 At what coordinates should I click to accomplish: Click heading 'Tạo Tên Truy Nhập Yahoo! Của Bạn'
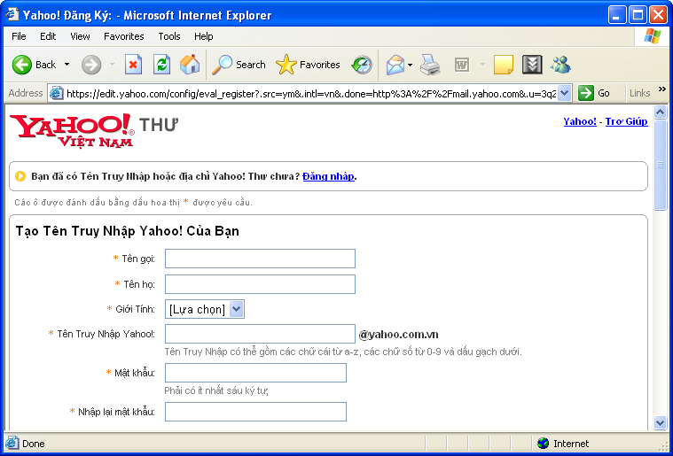click(128, 231)
